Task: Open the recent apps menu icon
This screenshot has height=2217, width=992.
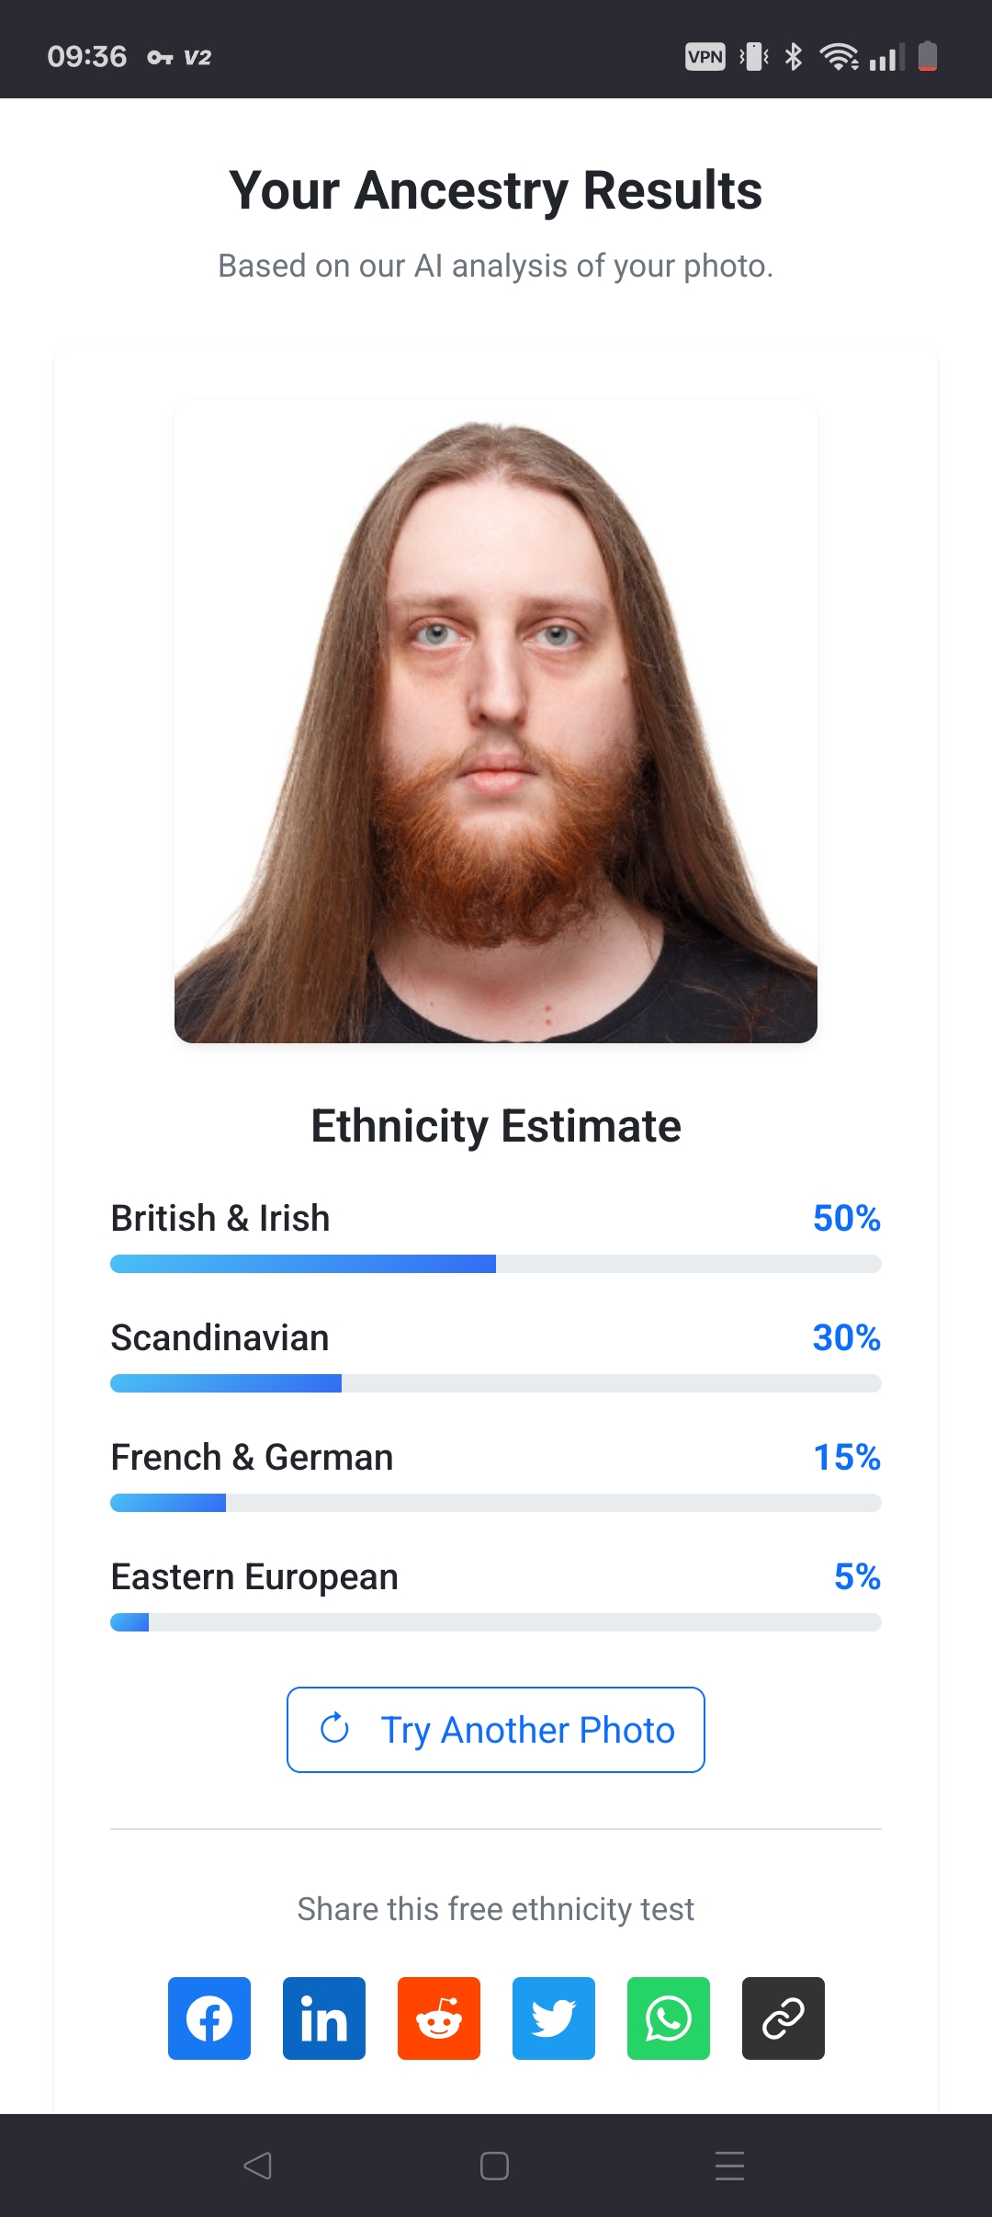Action: tap(729, 2166)
